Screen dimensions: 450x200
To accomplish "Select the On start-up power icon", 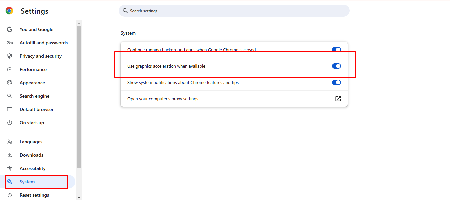I will point(10,123).
